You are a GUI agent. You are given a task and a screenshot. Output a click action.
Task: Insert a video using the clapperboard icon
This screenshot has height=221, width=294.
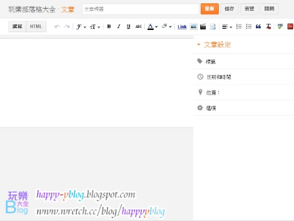point(203,26)
